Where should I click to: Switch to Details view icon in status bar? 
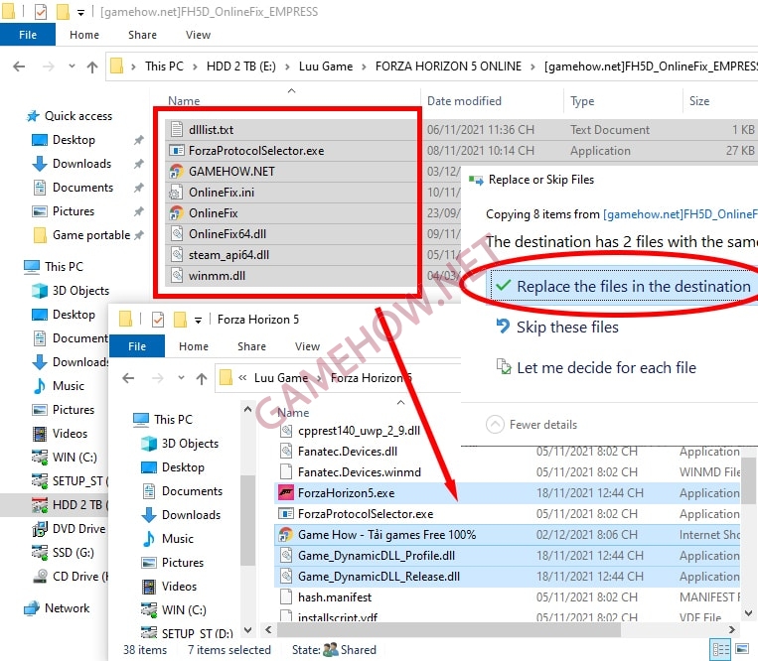(x=720, y=649)
